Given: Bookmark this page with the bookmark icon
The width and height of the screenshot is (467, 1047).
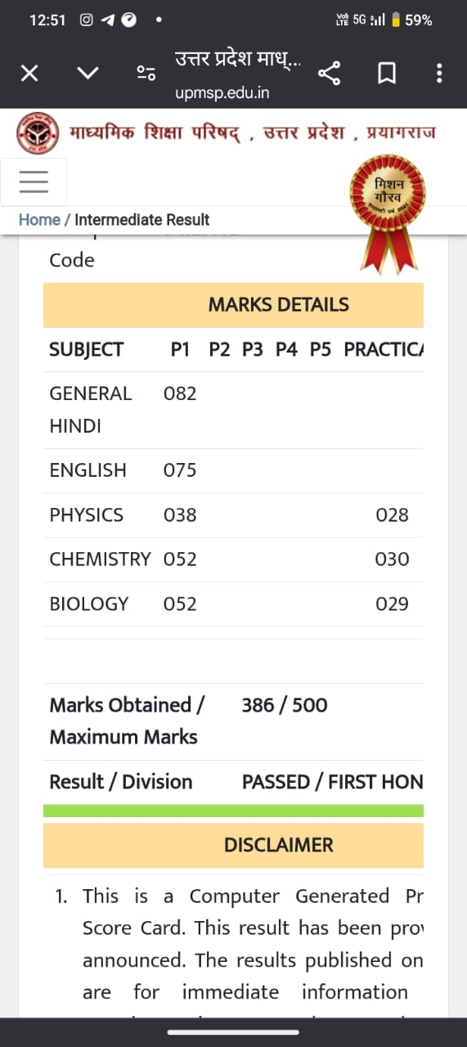Looking at the screenshot, I should coord(386,74).
